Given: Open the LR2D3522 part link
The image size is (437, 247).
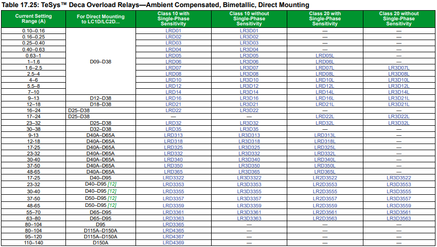Looking at the screenshot, I should 325,178.
